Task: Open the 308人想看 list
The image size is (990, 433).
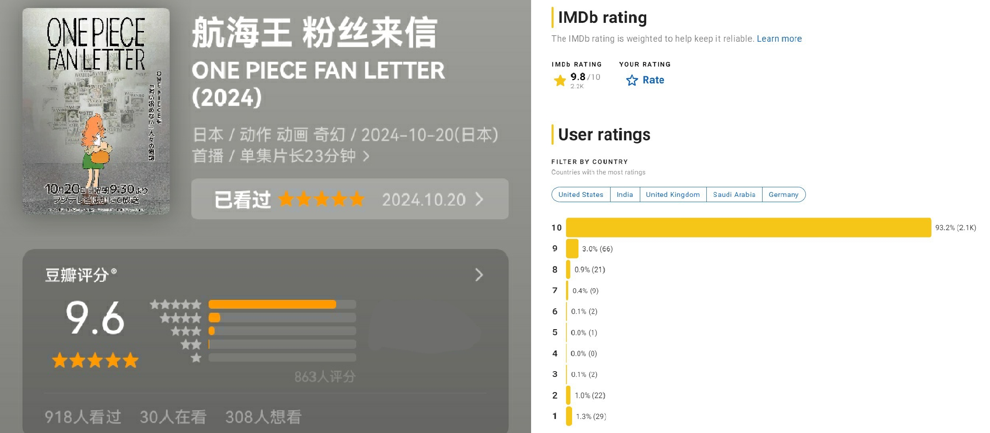Action: (x=263, y=417)
